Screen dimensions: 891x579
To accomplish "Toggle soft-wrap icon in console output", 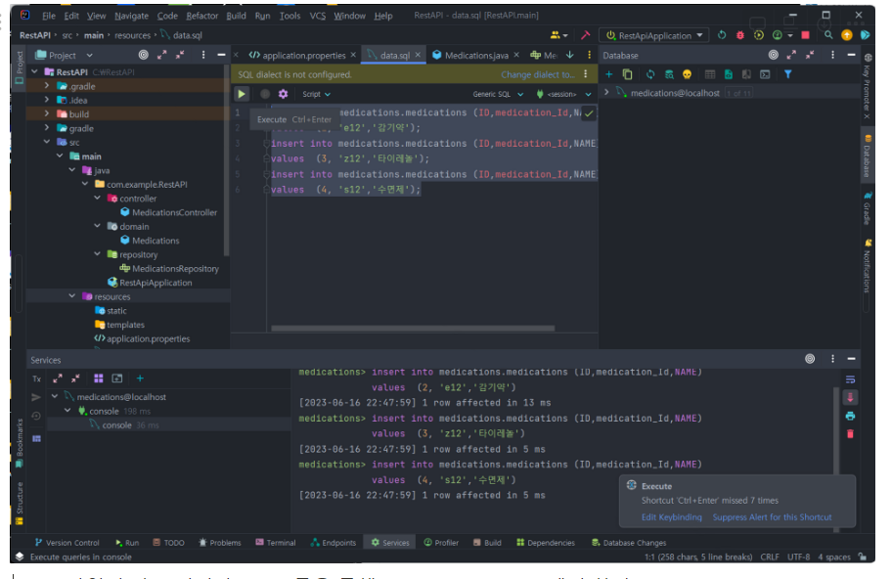I will [x=850, y=379].
